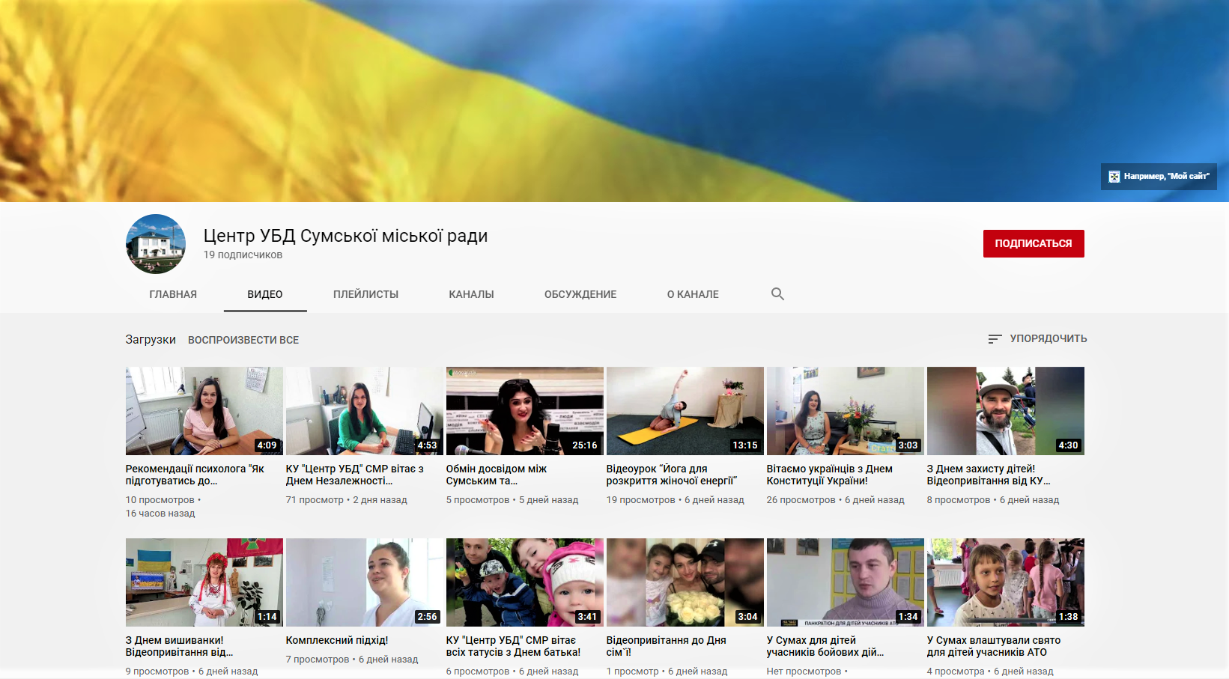Open video titled "Комплексний підхід!"
This screenshot has width=1229, height=679.
pyautogui.click(x=337, y=640)
